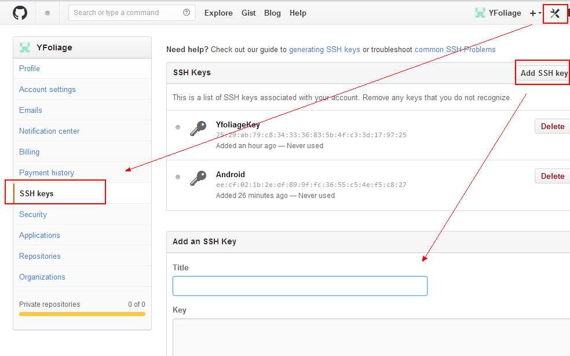Delete the YfoliageKey SSH key
The width and height of the screenshot is (570, 356).
[552, 126]
